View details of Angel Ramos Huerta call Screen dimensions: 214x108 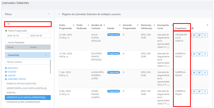[x=194, y=91]
